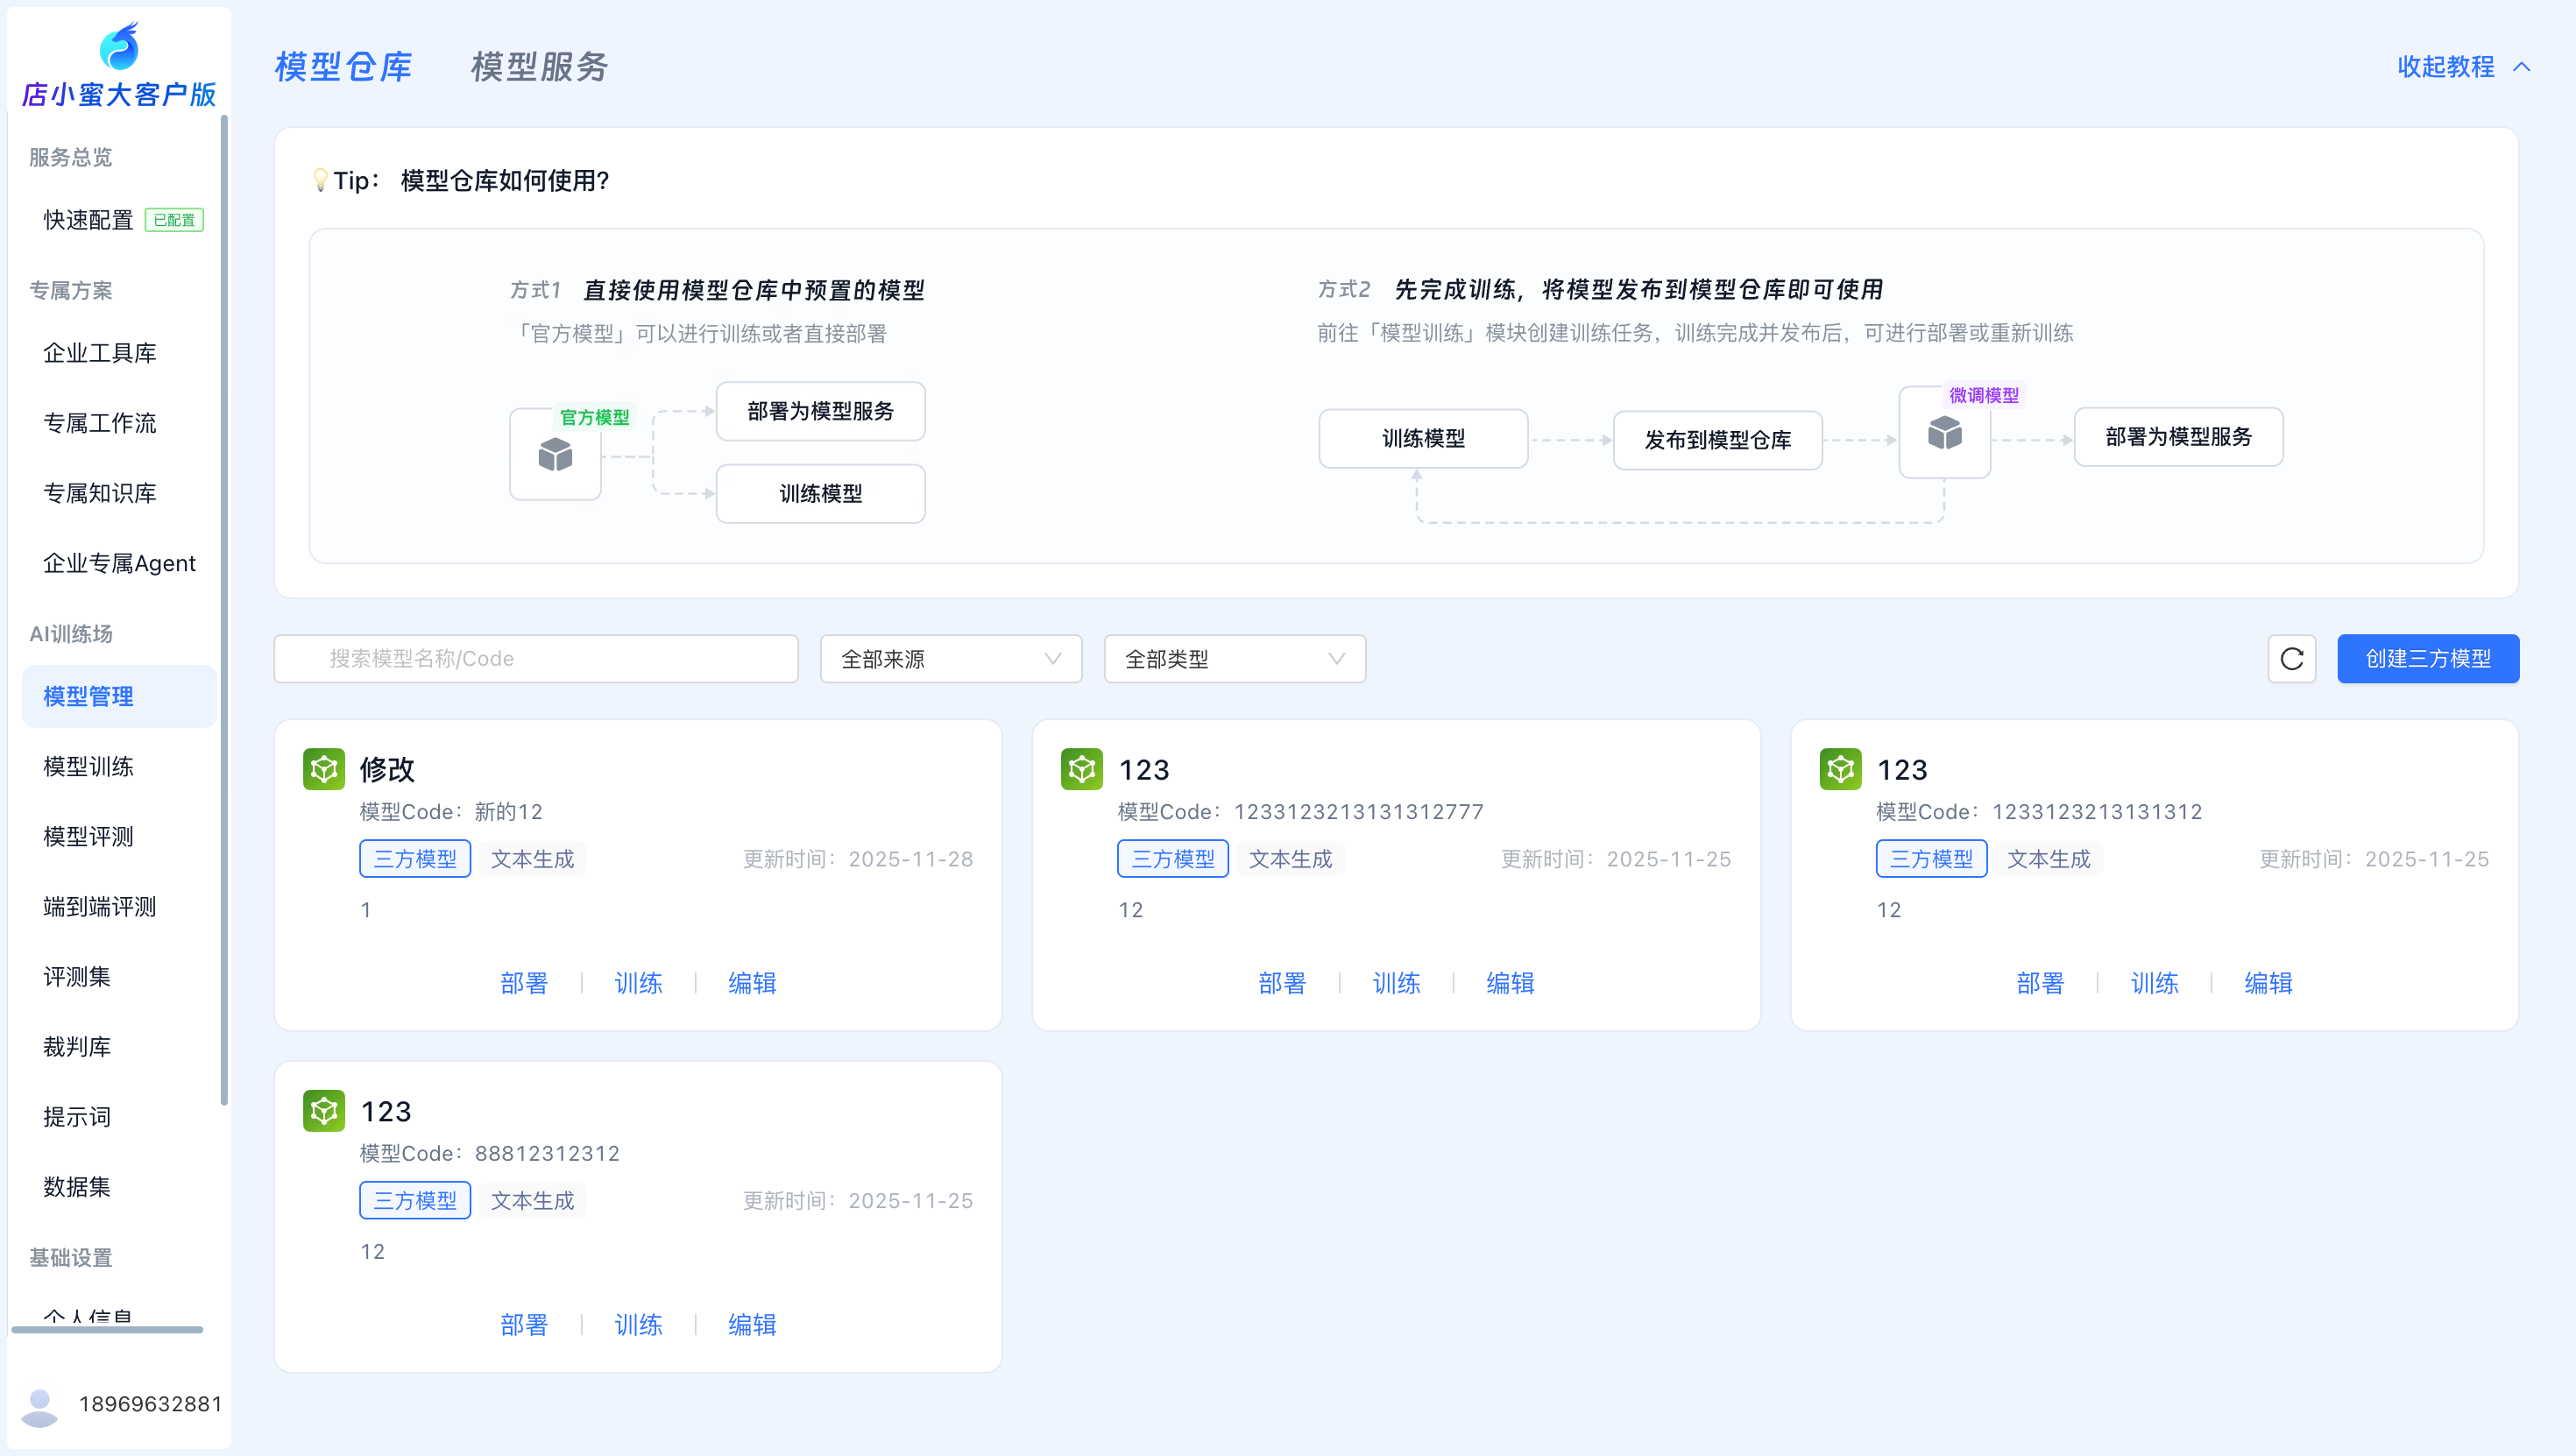Focus the 搜索模型名称/Code search field
This screenshot has height=1456, width=2576.
coord(536,659)
